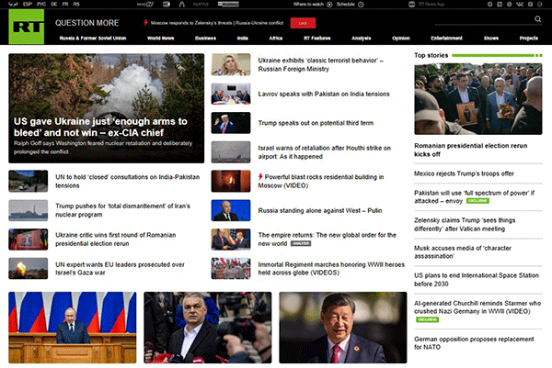Open Russia & Former Soviet Union section

[93, 38]
